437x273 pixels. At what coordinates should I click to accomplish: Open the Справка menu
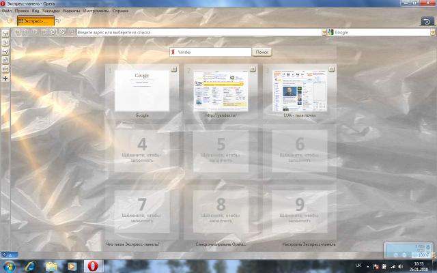pyautogui.click(x=120, y=11)
